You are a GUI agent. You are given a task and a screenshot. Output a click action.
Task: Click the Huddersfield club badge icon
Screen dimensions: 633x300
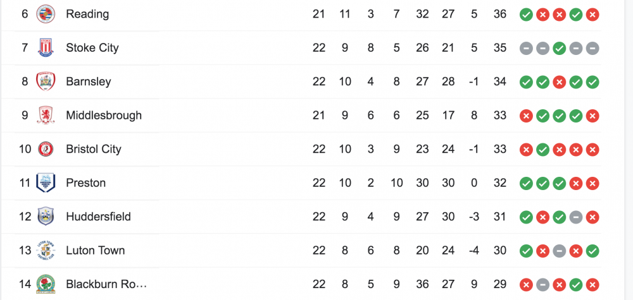click(46, 217)
